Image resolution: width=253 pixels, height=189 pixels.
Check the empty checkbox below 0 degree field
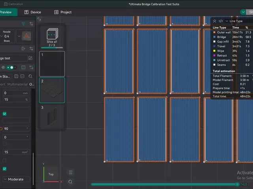pyautogui.click(x=4, y=143)
